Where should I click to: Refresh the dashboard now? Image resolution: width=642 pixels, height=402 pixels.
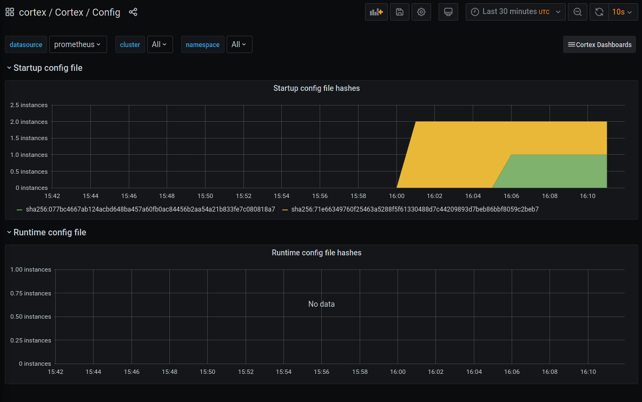coord(599,12)
